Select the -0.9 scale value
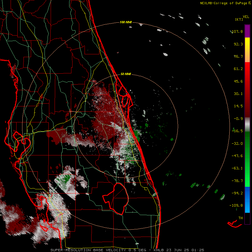Viewport: 252px width, 252px height. tap(238, 119)
